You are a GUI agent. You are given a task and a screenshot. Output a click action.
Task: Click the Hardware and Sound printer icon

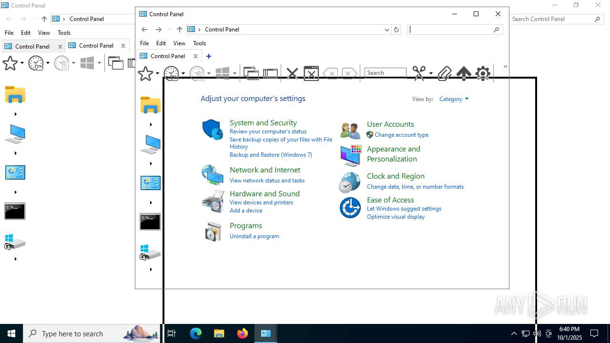coord(213,201)
